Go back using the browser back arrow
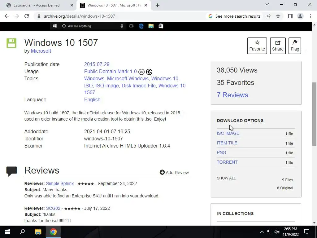 pos(7,16)
